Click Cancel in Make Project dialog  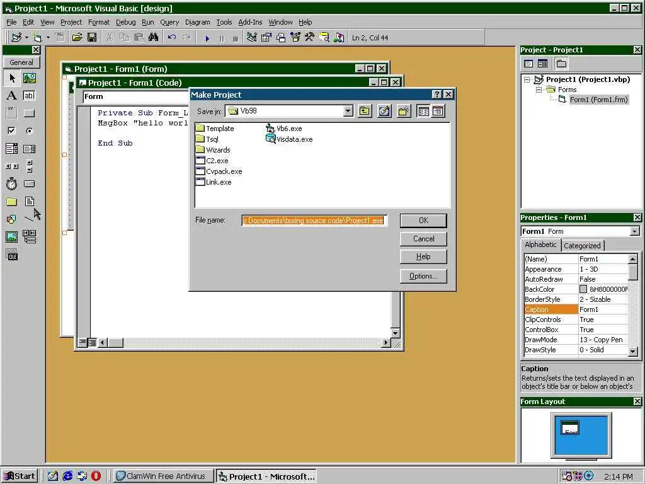click(423, 239)
